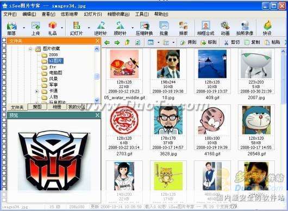
Task: Open the 压缩转换 compress convert tool
Action: tap(145, 28)
